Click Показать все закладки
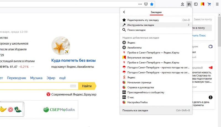Screen dimensions: 221x127 [x=156, y=110]
